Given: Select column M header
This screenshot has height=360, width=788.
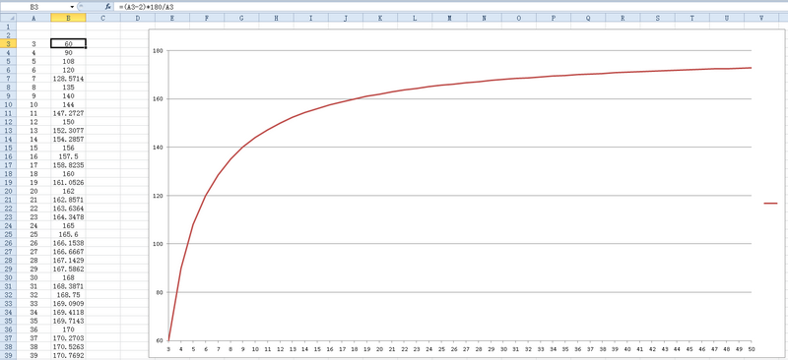Looking at the screenshot, I should click(449, 18).
